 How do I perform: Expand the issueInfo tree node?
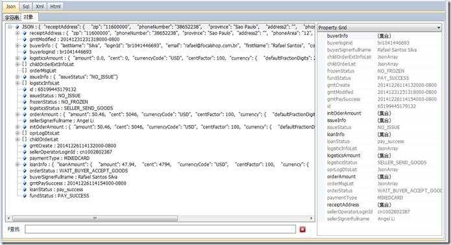[18, 77]
